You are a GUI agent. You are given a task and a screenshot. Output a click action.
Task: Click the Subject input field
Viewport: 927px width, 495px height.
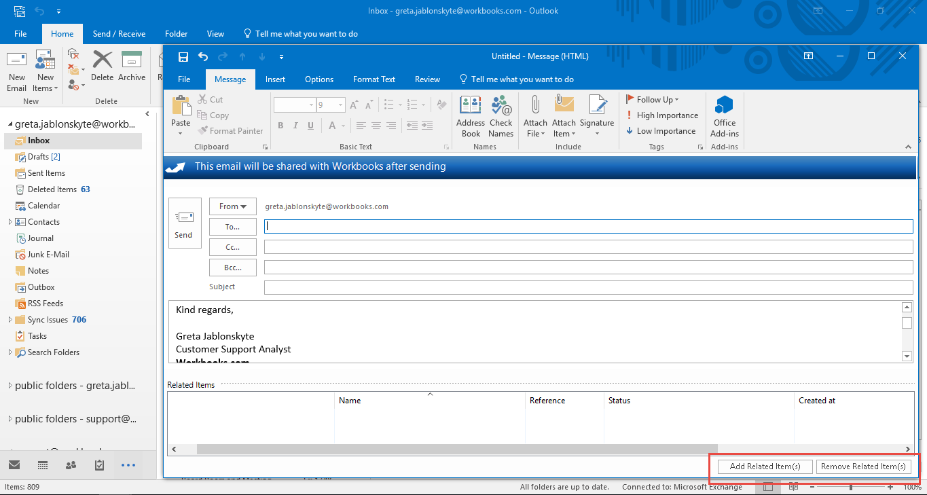tap(589, 288)
